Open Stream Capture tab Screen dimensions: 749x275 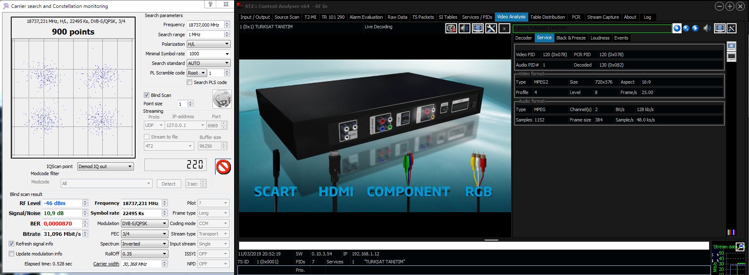pyautogui.click(x=603, y=17)
